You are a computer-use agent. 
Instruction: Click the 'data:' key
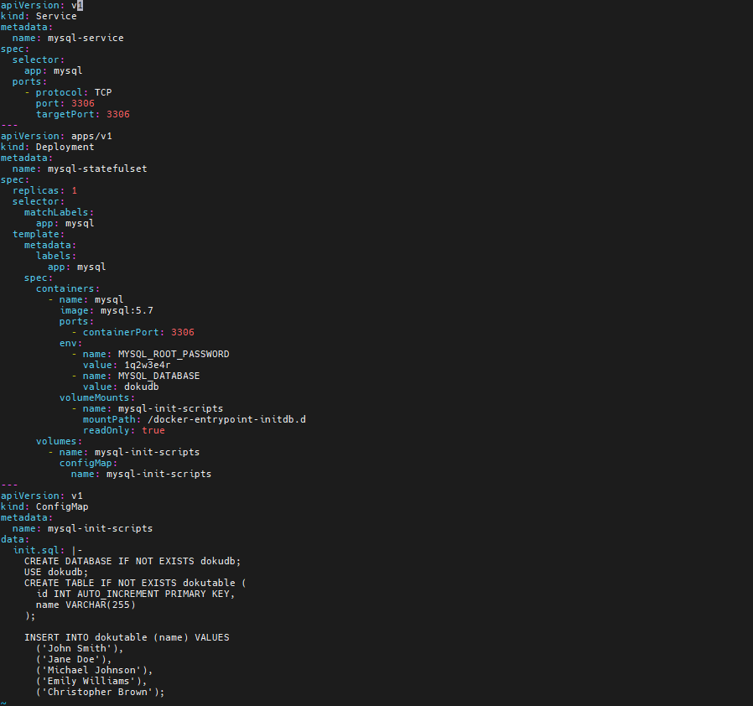click(15, 539)
